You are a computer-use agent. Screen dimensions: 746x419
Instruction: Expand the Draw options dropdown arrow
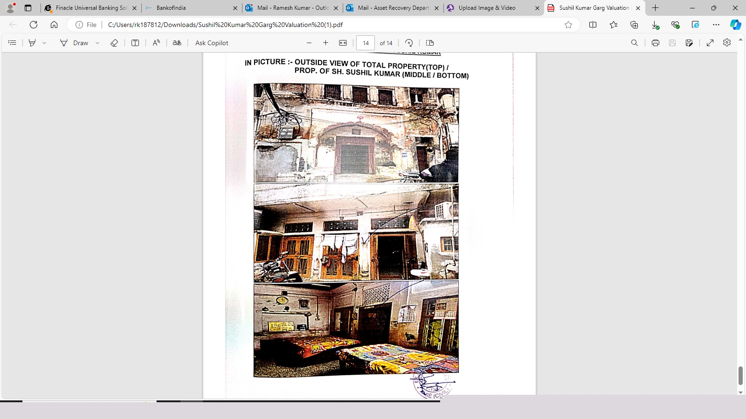[x=97, y=43]
